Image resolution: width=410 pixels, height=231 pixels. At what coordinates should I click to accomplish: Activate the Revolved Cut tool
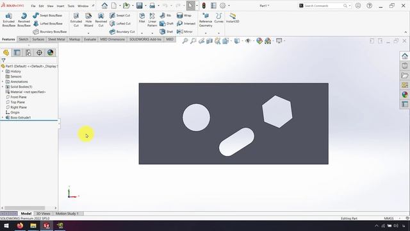[101, 20]
